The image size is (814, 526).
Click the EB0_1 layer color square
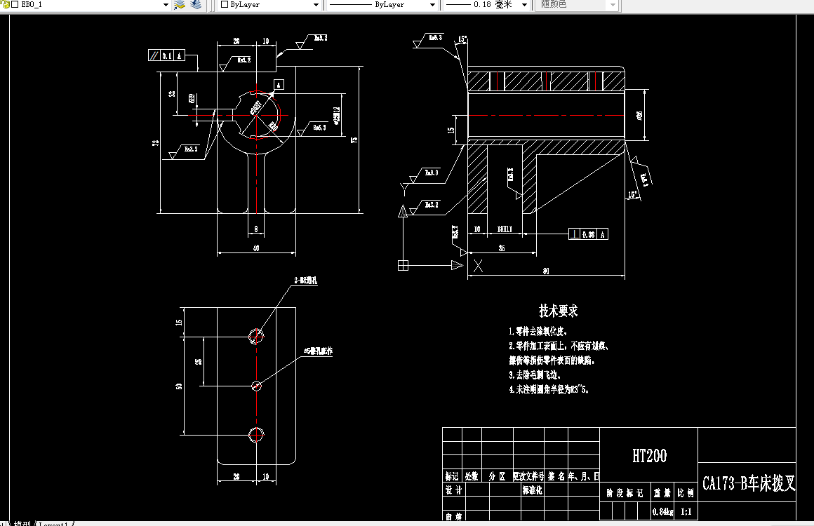[15, 4]
